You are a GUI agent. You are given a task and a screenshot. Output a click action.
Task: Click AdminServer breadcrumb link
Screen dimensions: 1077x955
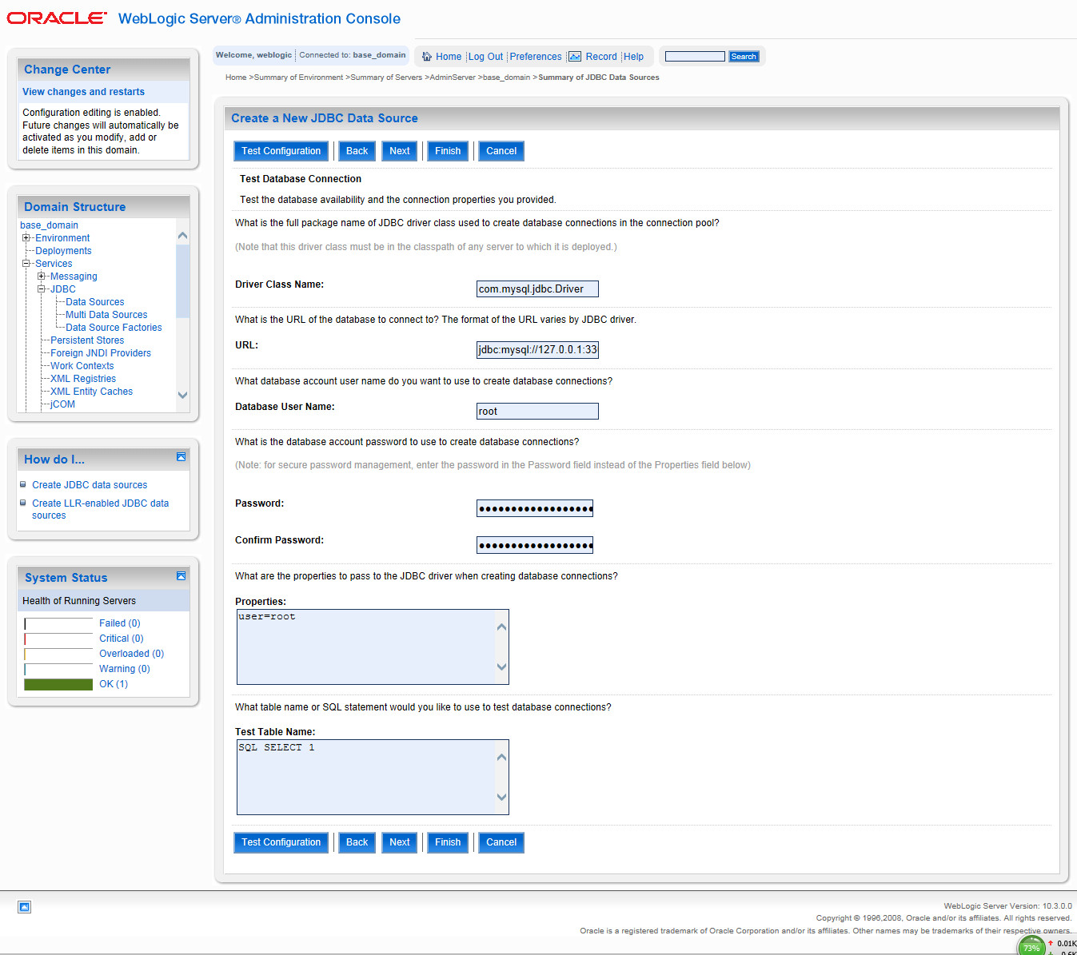(x=453, y=78)
